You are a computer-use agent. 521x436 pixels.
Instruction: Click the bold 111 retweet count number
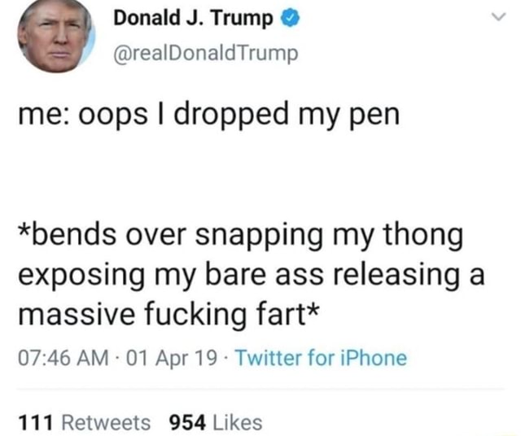pyautogui.click(x=36, y=423)
